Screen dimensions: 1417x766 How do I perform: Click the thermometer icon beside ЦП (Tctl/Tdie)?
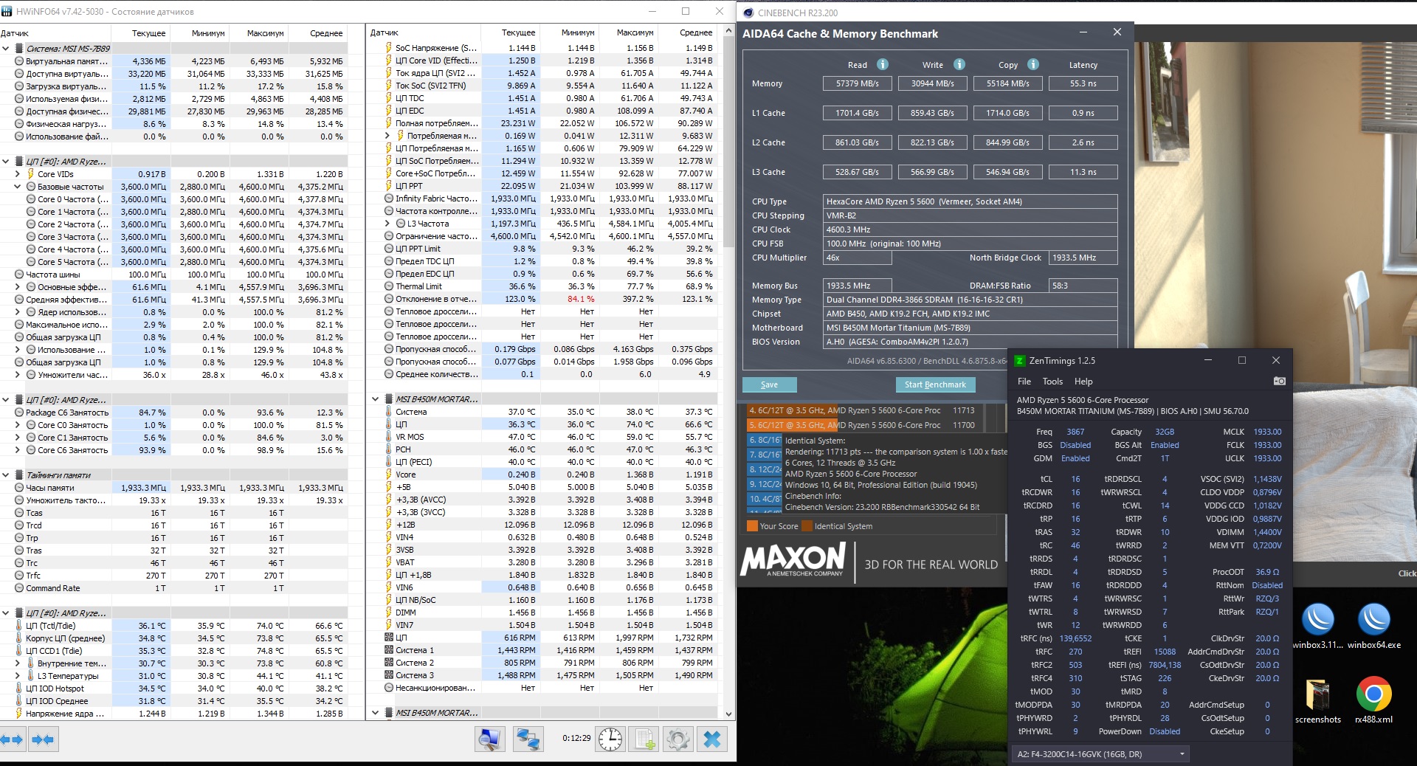click(x=19, y=626)
